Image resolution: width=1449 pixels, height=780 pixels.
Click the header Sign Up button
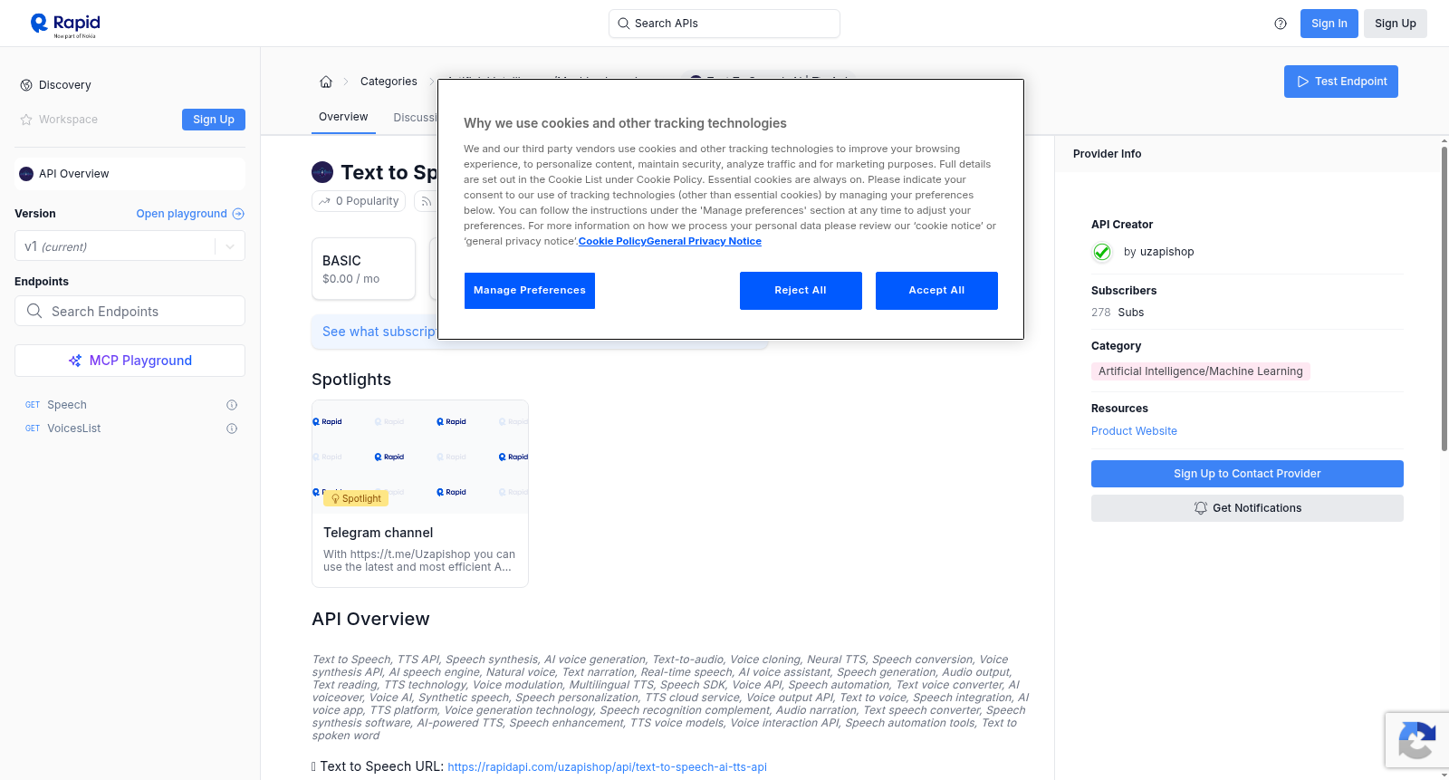coord(1396,24)
